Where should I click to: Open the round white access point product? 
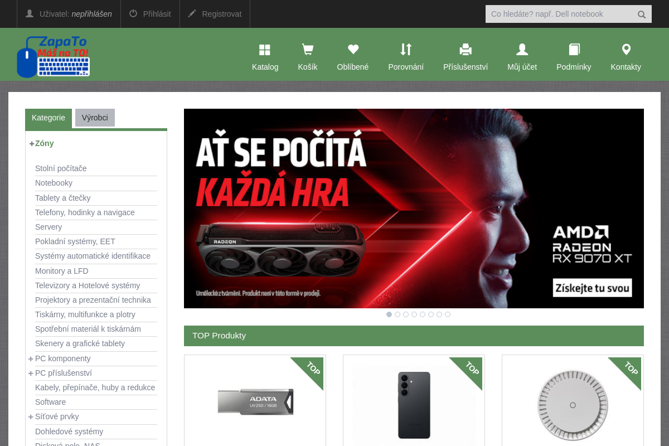click(573, 405)
